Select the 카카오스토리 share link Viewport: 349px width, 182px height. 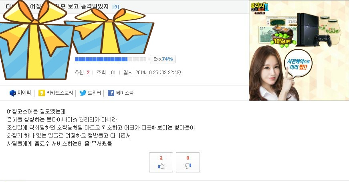pyautogui.click(x=60, y=93)
